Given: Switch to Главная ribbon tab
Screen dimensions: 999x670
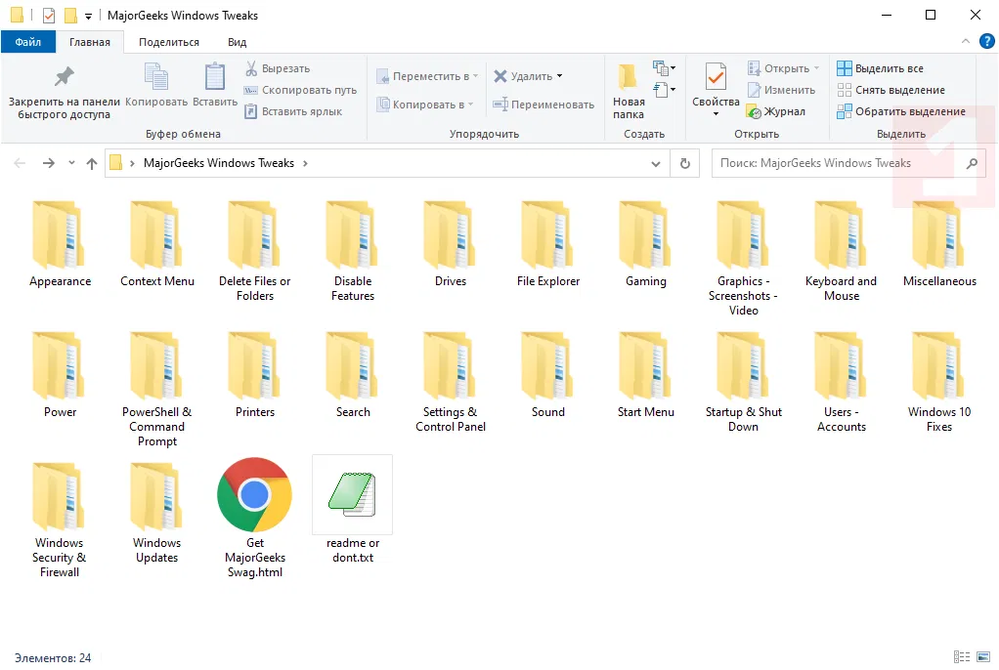Looking at the screenshot, I should (x=90, y=42).
